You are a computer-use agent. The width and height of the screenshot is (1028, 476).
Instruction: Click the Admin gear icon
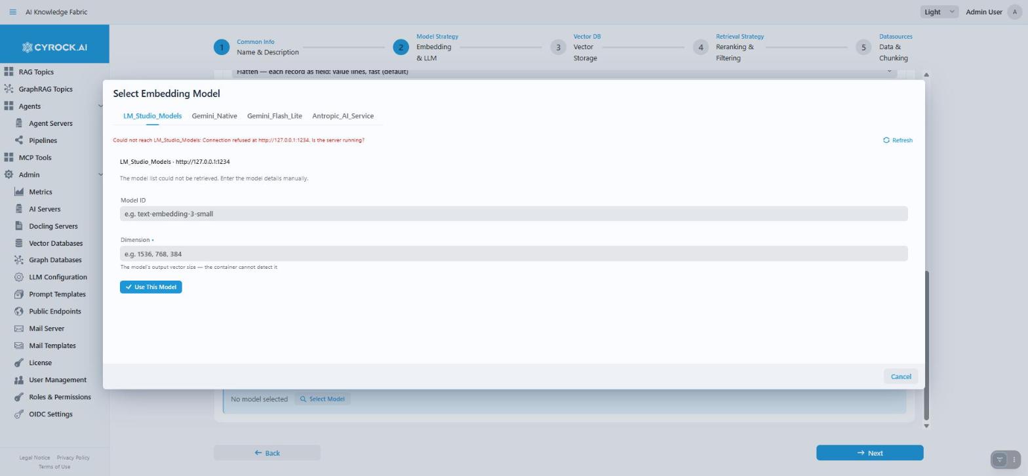9,174
